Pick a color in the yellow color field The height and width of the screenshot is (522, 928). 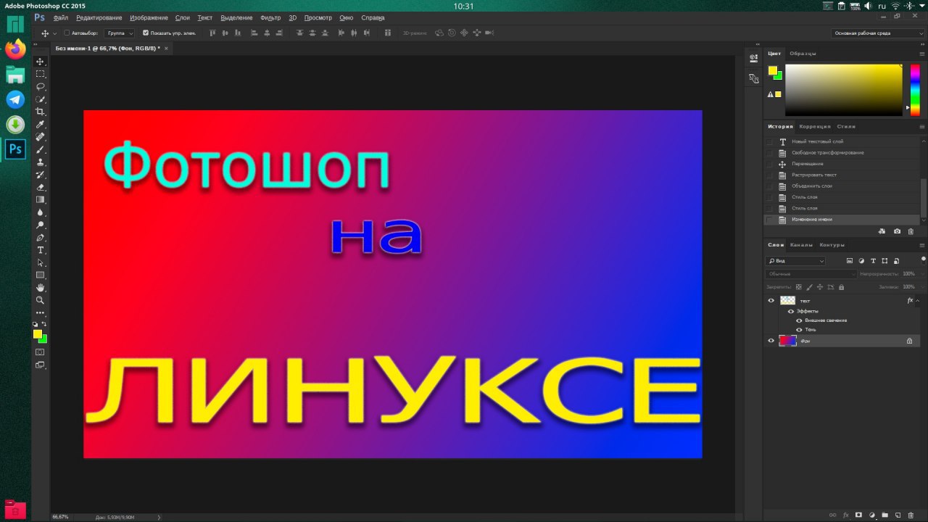point(843,91)
